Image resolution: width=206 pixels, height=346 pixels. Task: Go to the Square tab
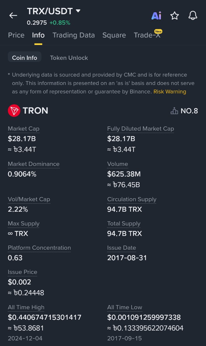point(114,35)
